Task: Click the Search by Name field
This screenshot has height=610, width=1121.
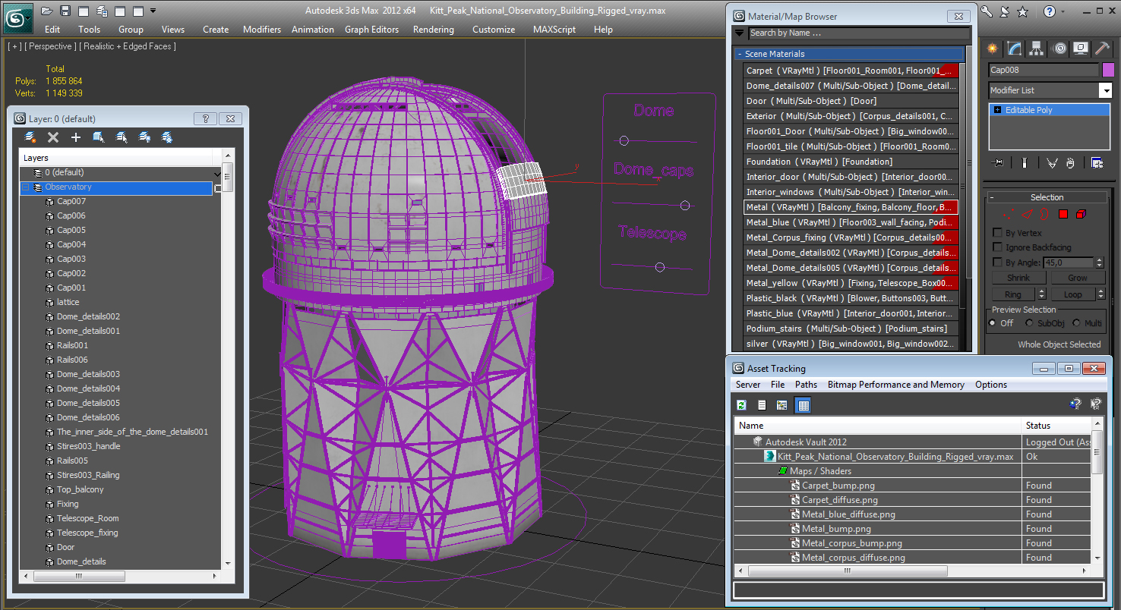Action: coord(859,33)
